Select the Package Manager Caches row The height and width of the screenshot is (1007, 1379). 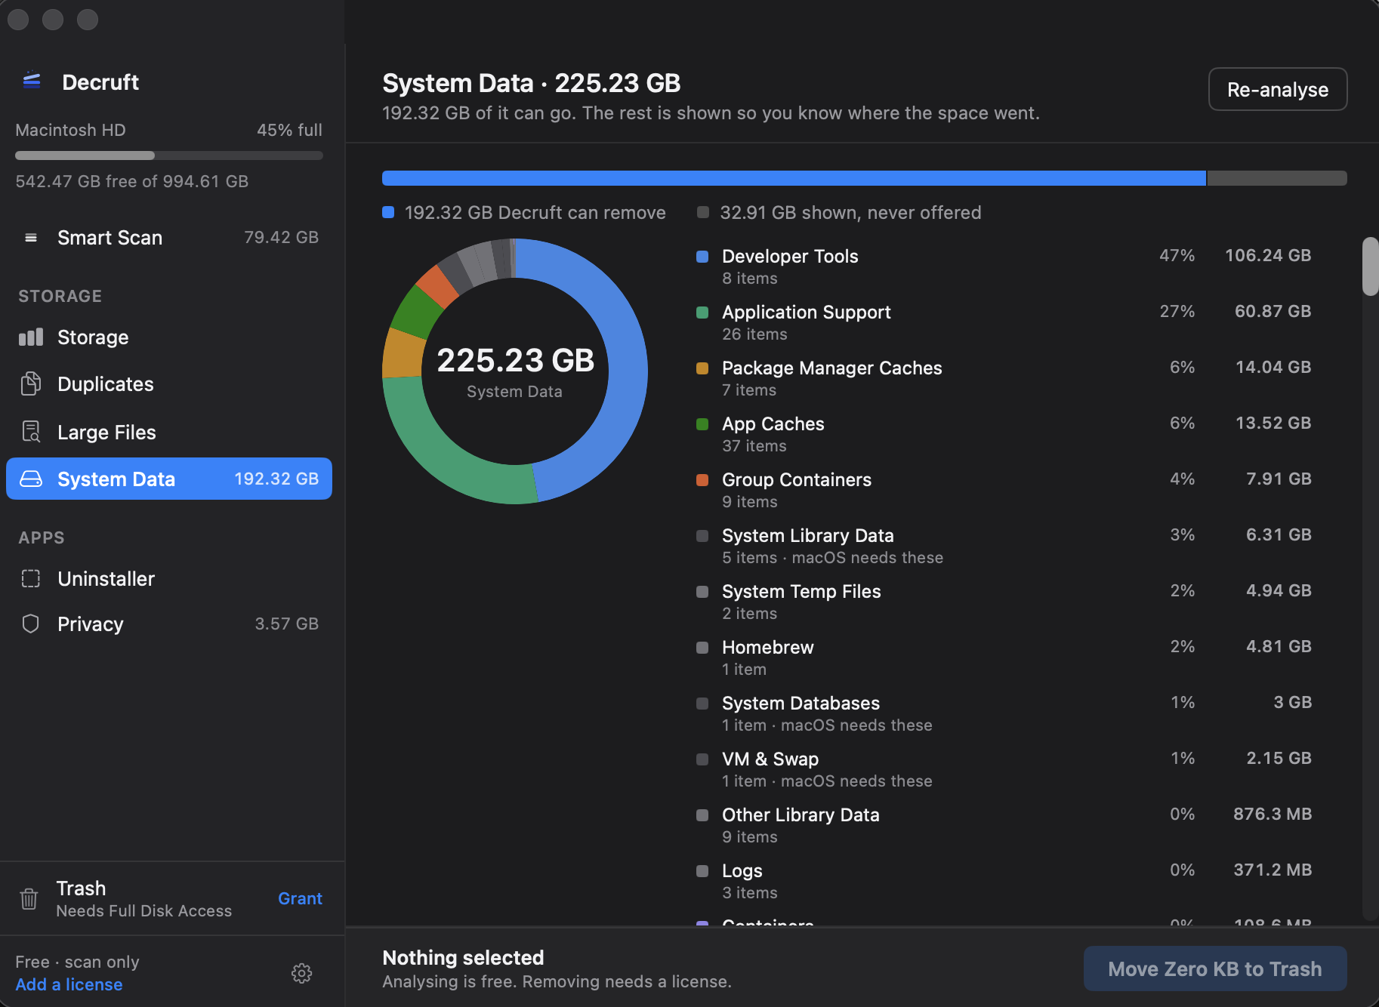(x=1004, y=378)
